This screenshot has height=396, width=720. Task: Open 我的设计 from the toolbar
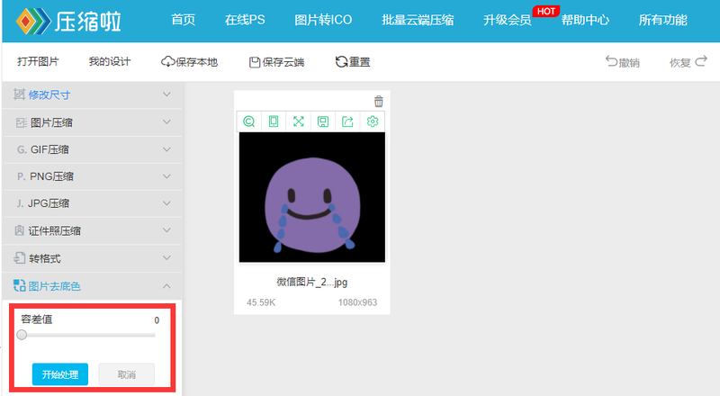(x=110, y=61)
